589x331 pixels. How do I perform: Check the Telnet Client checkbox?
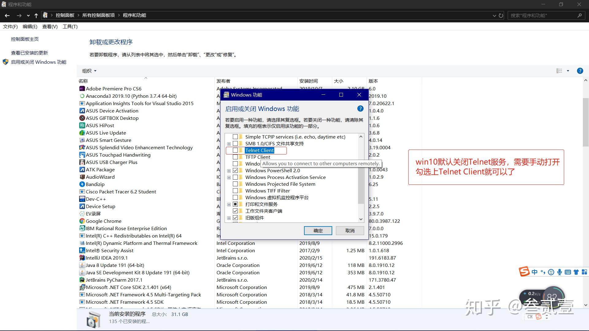pos(235,150)
